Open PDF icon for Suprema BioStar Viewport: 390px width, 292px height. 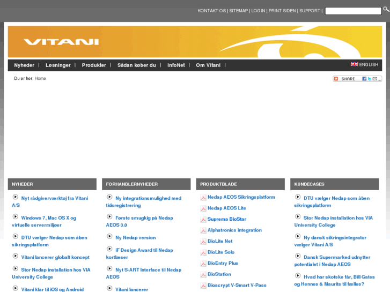203,220
